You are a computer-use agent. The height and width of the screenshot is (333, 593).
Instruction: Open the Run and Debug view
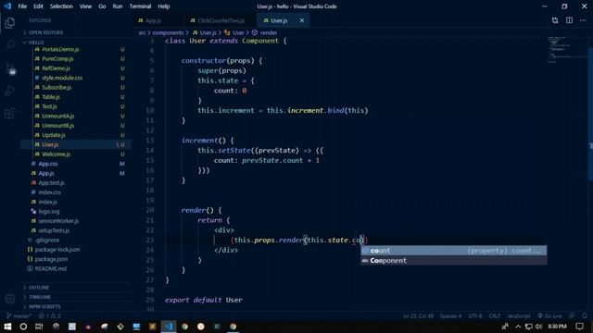pos(10,91)
